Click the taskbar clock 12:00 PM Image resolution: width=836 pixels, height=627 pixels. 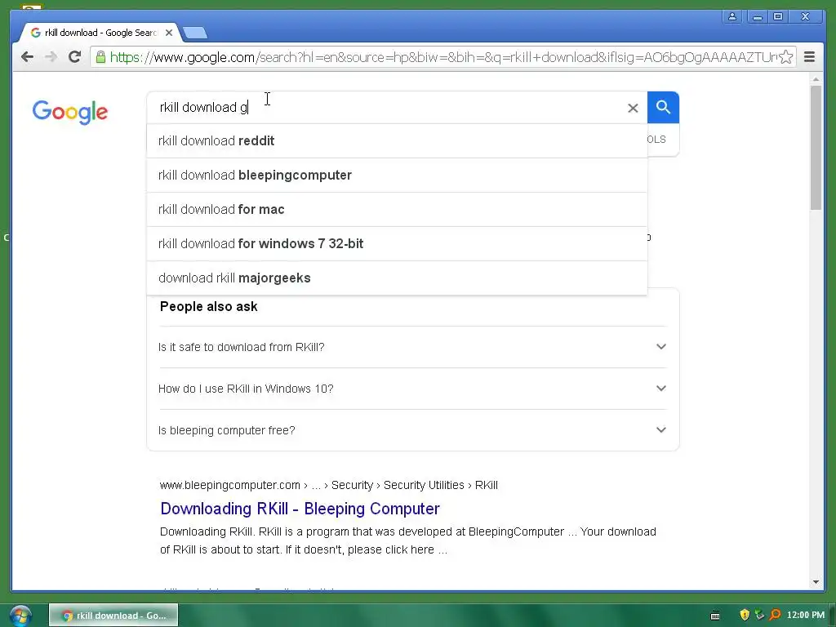(x=806, y=615)
